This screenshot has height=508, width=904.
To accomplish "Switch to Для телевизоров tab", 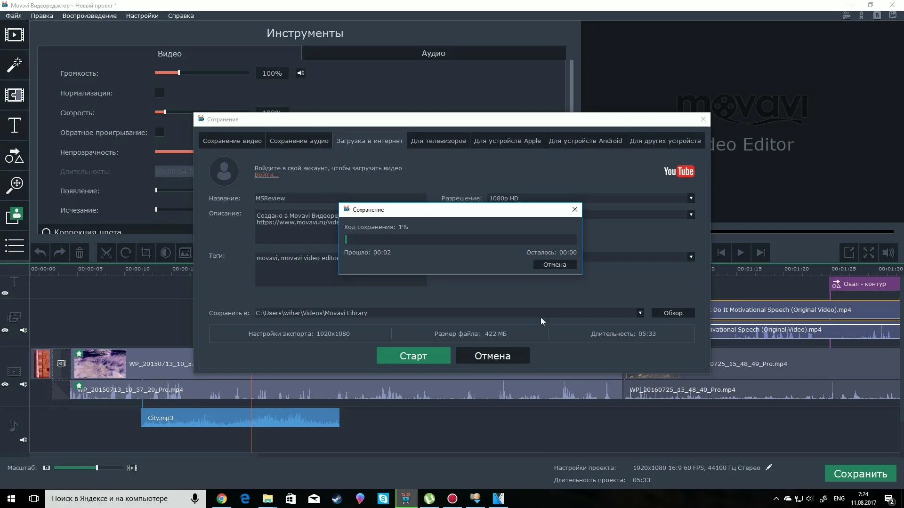I will click(438, 141).
